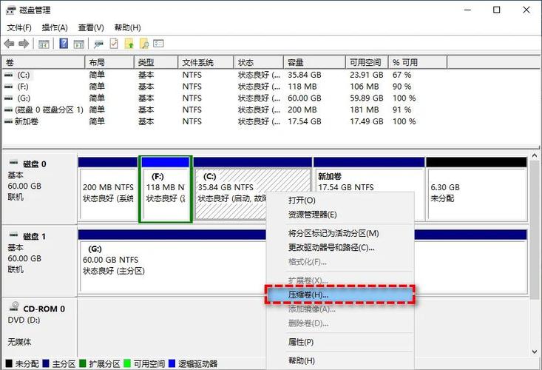This screenshot has height=370, width=542.
Task: Click the Forward arrow toolbar icon
Action: [x=24, y=44]
